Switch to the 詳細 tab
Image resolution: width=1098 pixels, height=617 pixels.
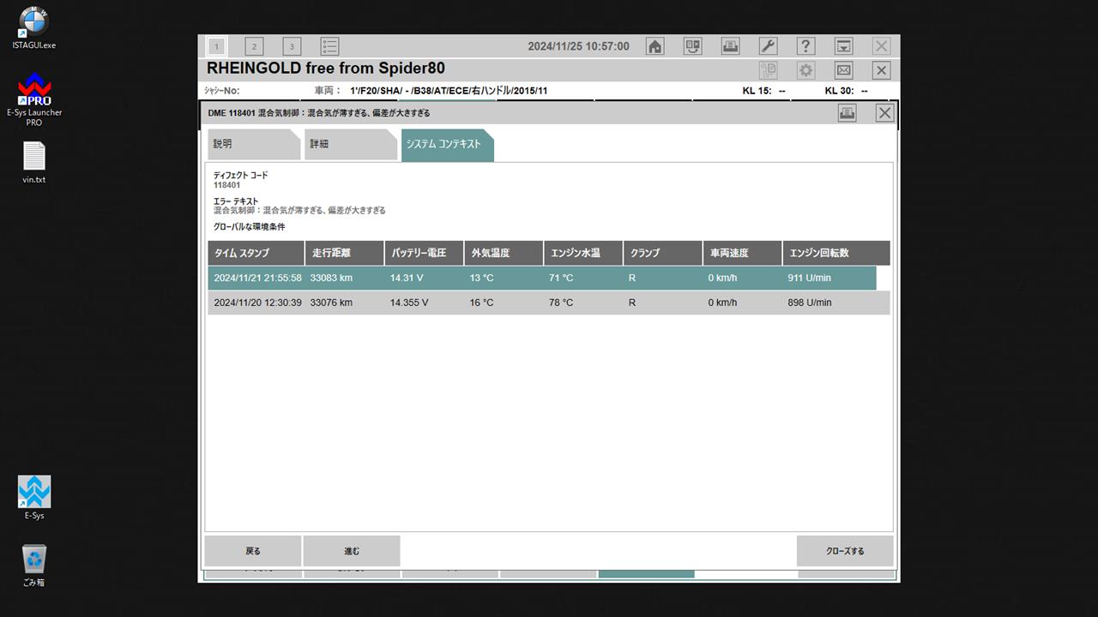350,145
